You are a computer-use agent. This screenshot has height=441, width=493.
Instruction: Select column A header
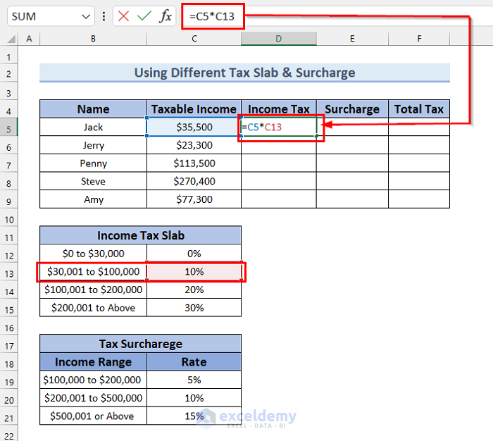[x=29, y=39]
